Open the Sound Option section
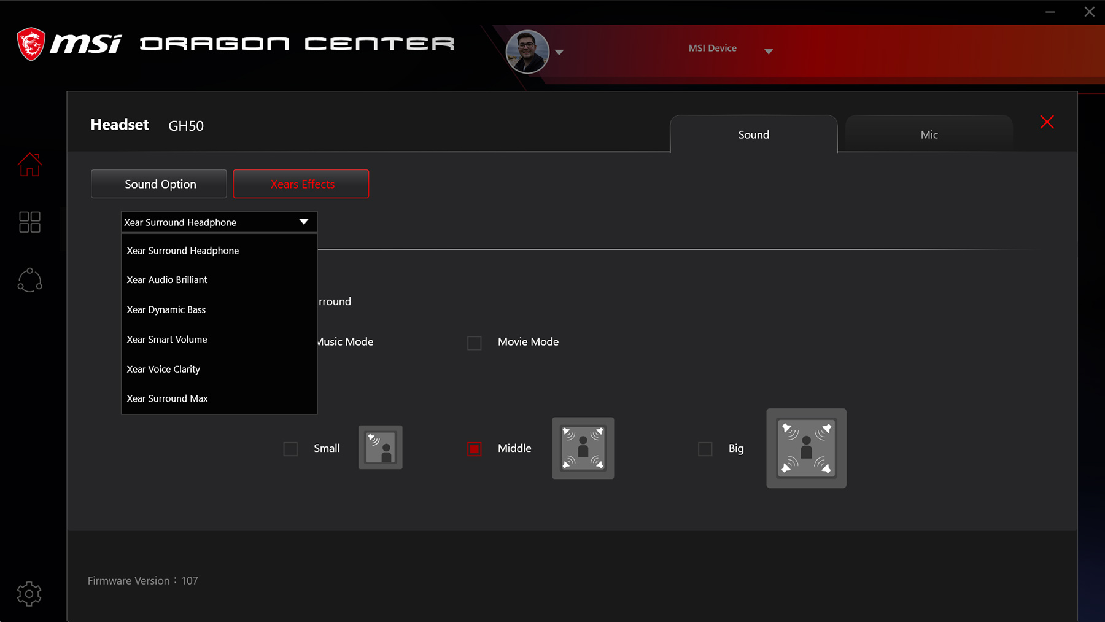Viewport: 1105px width, 622px height. (159, 184)
